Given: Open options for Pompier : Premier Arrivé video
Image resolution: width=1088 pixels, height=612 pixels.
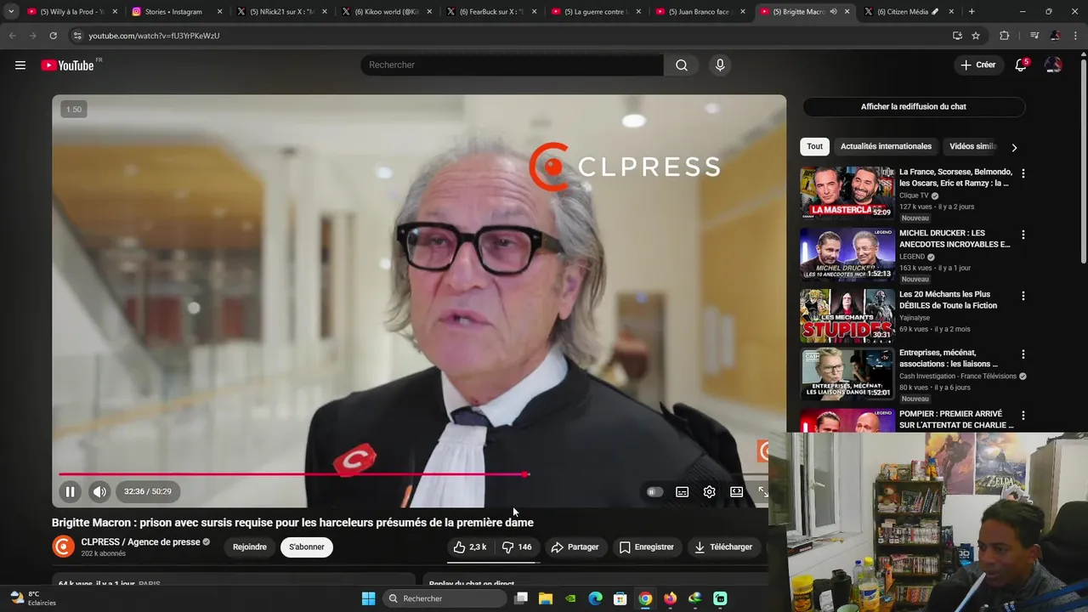Looking at the screenshot, I should point(1023,416).
